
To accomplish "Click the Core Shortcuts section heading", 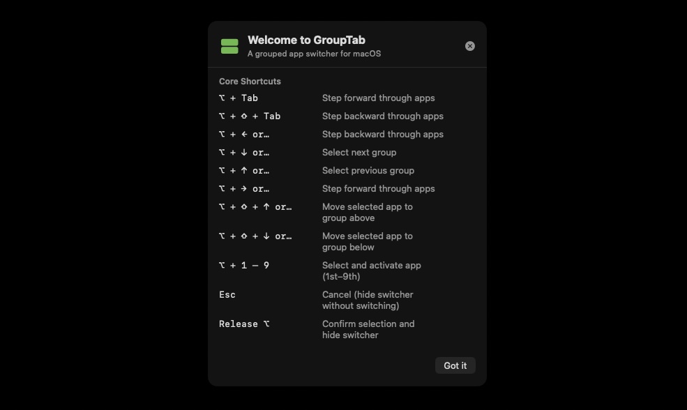I will 251,81.
